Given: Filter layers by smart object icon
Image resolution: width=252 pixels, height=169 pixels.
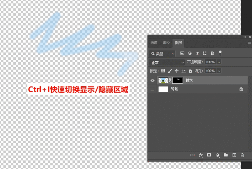Looking at the screenshot, I should click(212, 54).
